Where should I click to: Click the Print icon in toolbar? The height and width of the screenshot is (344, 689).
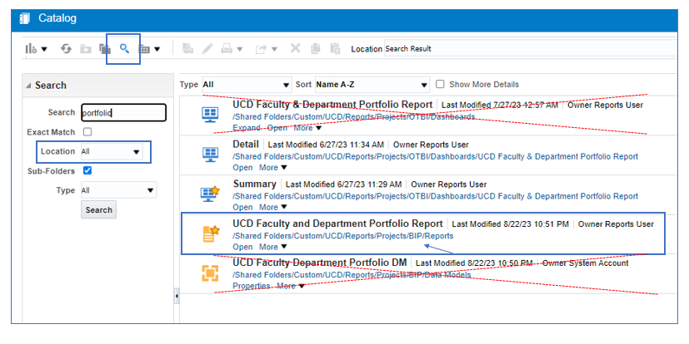[228, 49]
